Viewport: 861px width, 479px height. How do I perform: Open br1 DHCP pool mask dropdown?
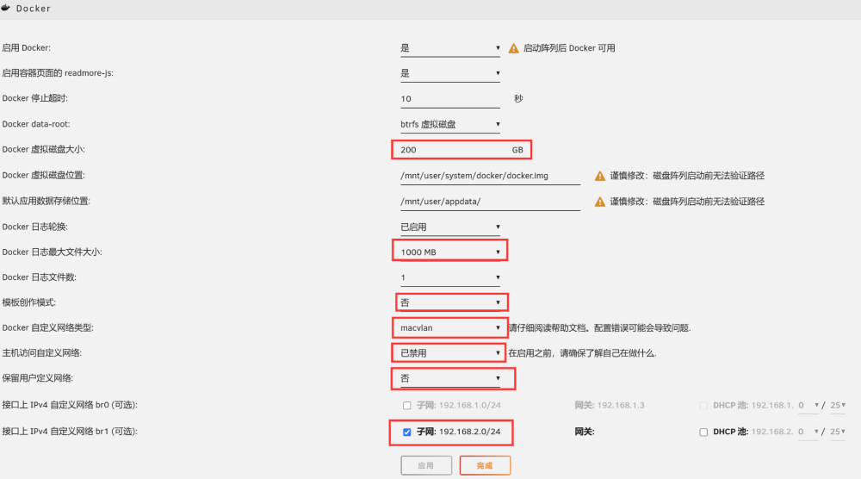pyautogui.click(x=838, y=432)
